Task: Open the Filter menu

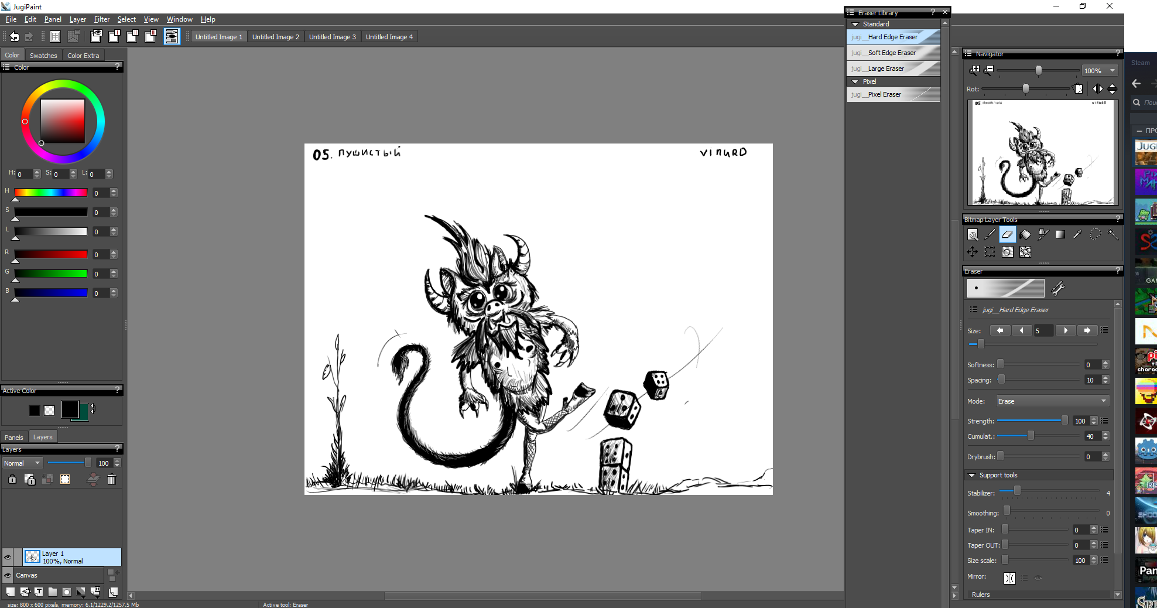Action: click(x=102, y=19)
